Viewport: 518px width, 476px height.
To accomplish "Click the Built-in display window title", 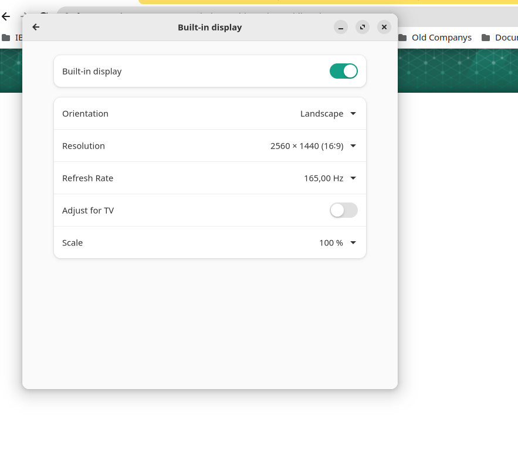I will (x=210, y=28).
